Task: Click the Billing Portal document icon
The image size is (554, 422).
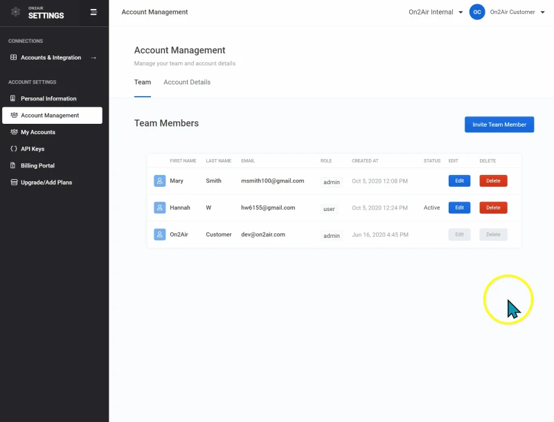Action: coord(14,165)
